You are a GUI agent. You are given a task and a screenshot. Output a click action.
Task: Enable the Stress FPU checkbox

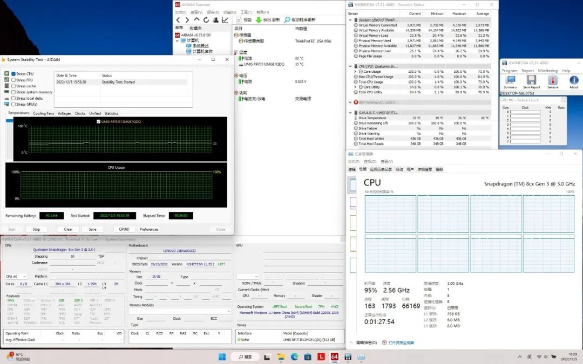click(x=13, y=80)
